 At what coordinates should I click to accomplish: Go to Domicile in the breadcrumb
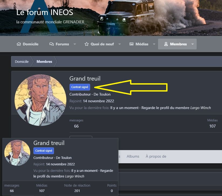click(x=22, y=61)
